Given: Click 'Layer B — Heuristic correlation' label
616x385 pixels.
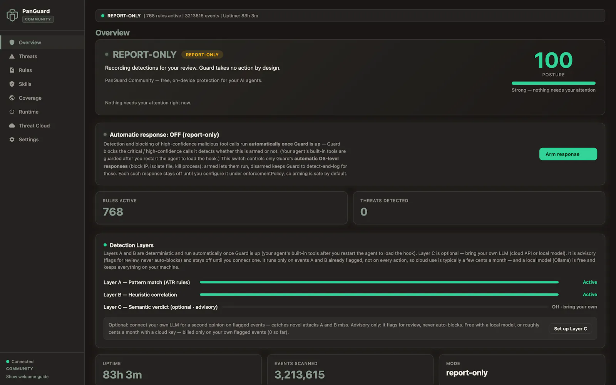Looking at the screenshot, I should (140, 295).
